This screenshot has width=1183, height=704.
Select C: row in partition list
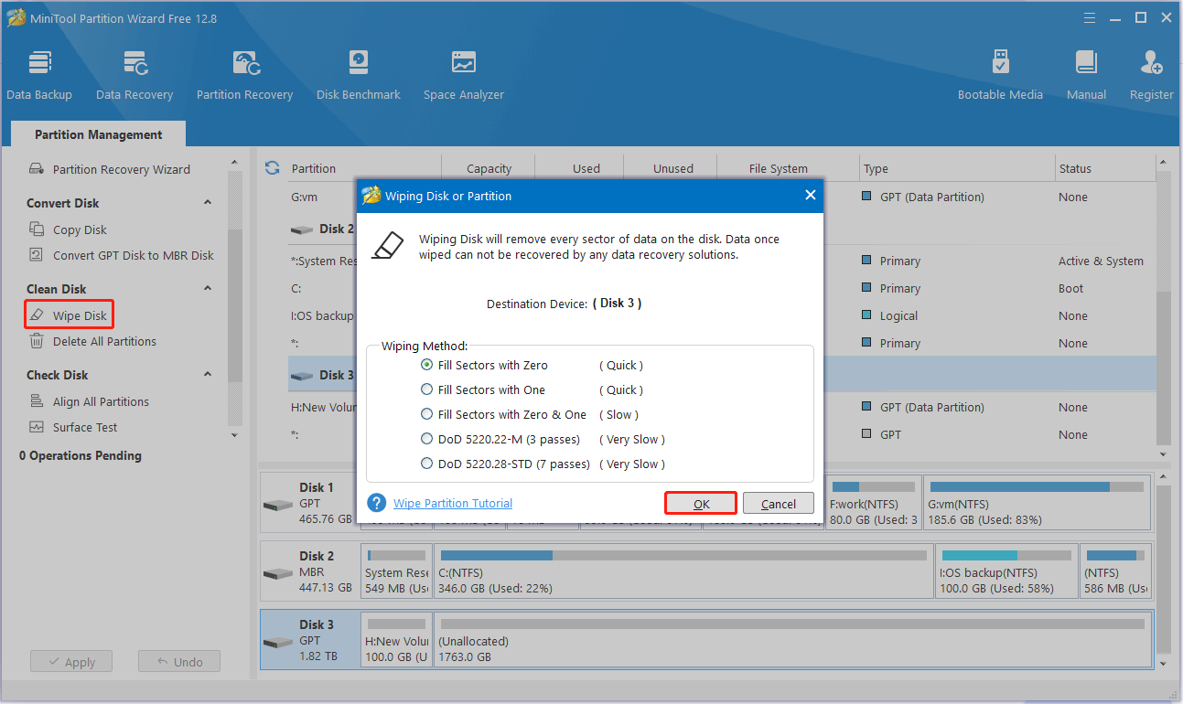click(721, 288)
